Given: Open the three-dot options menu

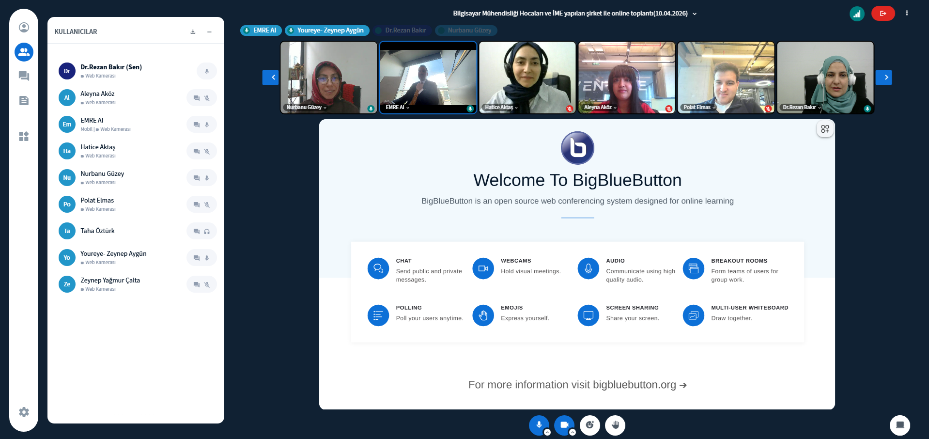Looking at the screenshot, I should pos(907,14).
